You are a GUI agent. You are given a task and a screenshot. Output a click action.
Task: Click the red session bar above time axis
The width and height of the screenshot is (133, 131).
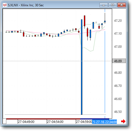[43, 119]
